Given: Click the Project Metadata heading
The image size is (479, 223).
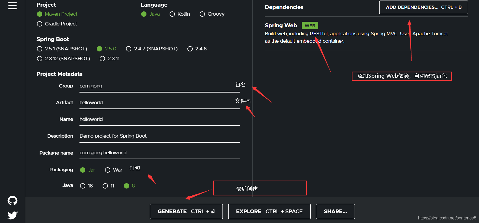Looking at the screenshot, I should (59, 74).
